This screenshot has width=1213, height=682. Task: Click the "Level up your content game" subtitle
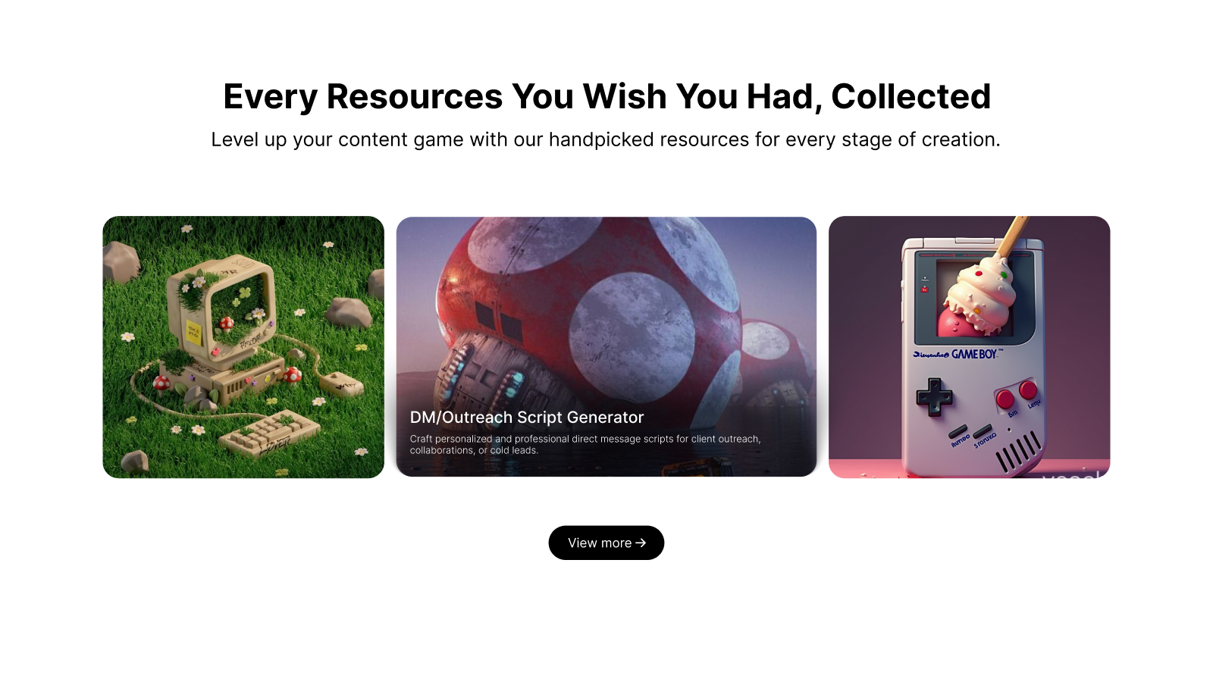(x=606, y=139)
